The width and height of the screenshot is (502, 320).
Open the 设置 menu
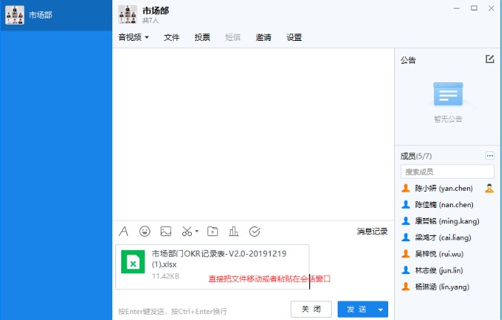[294, 37]
